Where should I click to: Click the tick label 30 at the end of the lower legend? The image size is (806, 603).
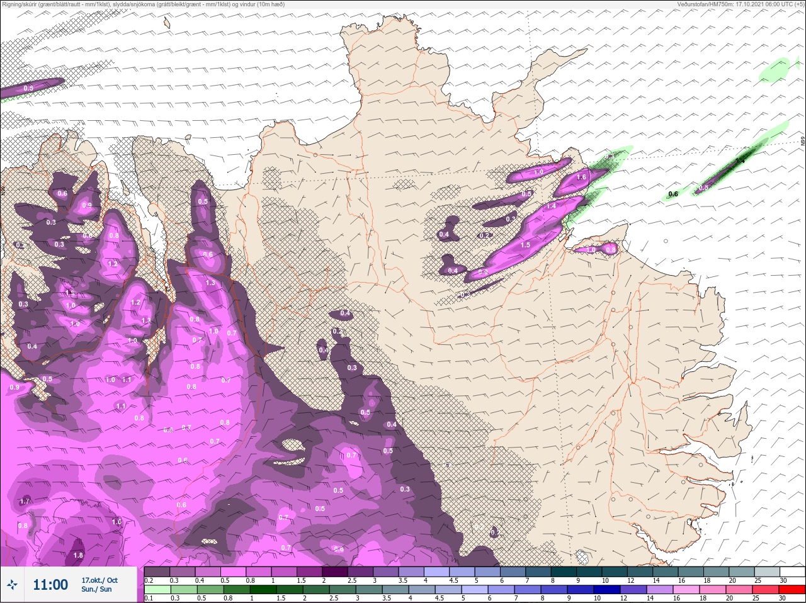(783, 598)
